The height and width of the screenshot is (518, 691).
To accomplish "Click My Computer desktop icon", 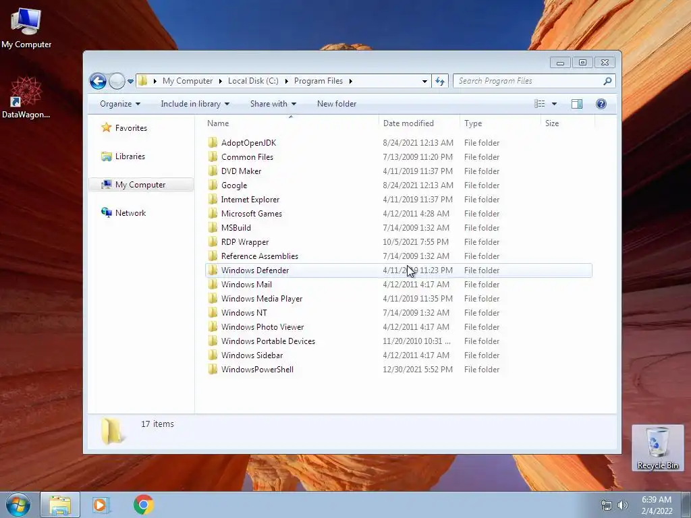I will 26,28.
